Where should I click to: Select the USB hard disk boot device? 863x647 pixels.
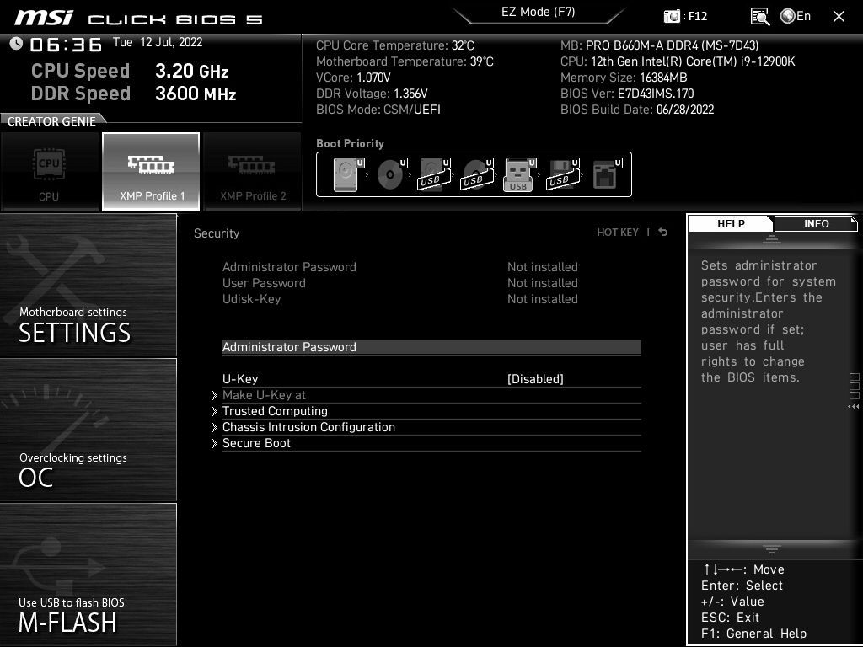(434, 174)
